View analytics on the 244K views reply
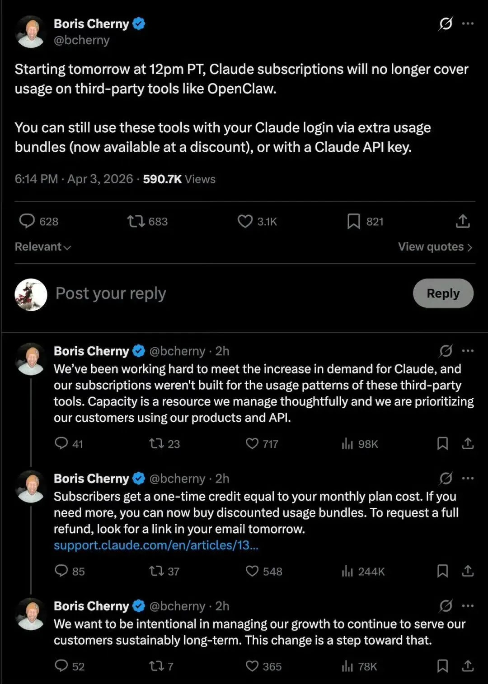 tap(347, 572)
